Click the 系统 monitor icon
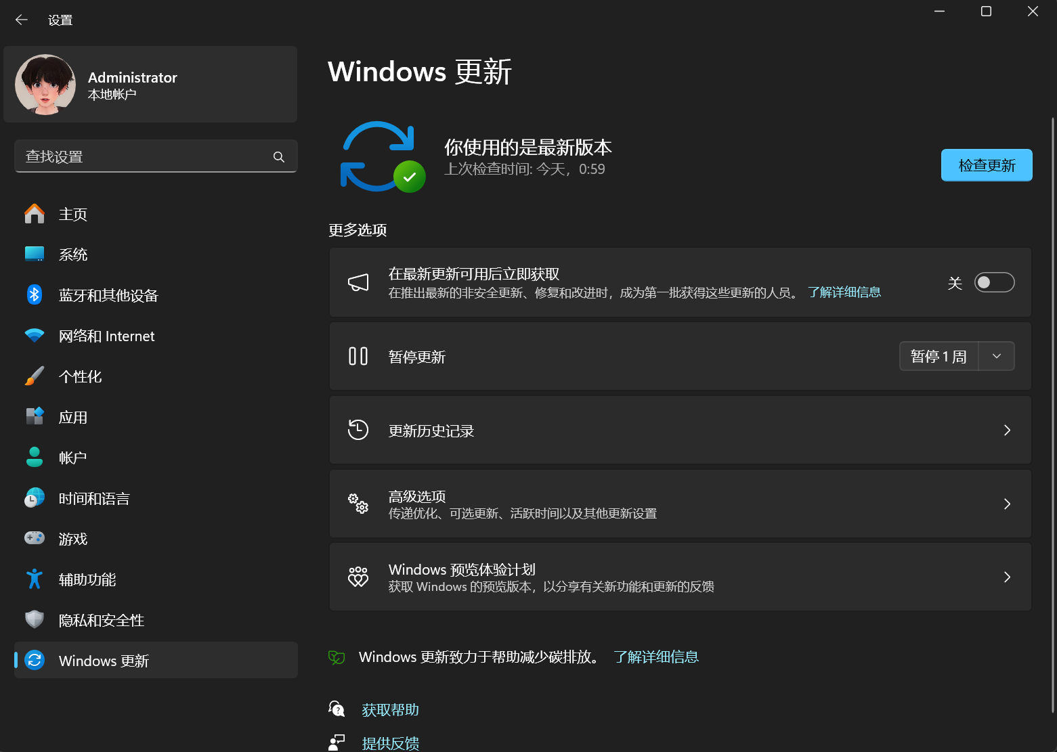The width and height of the screenshot is (1057, 752). click(x=35, y=255)
